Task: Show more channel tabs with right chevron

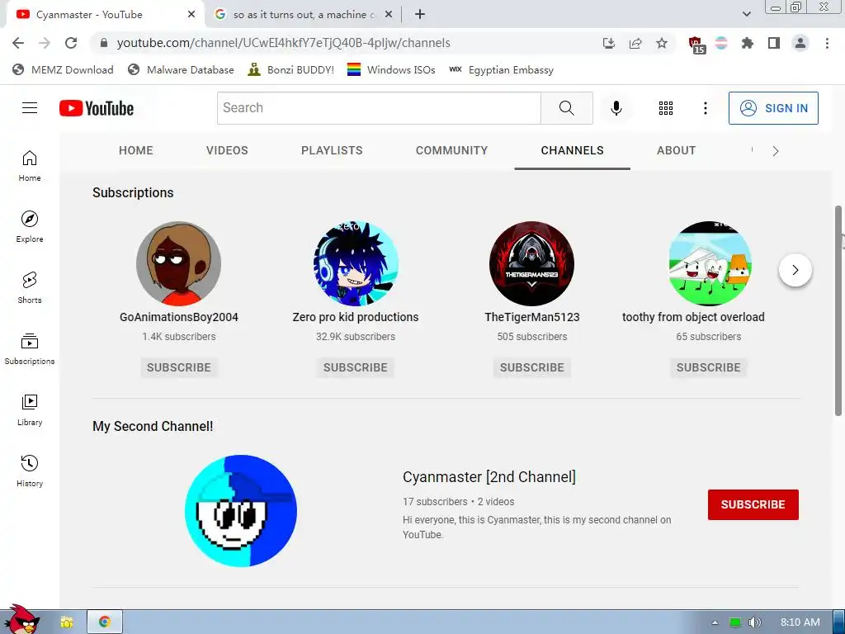Action: [776, 151]
